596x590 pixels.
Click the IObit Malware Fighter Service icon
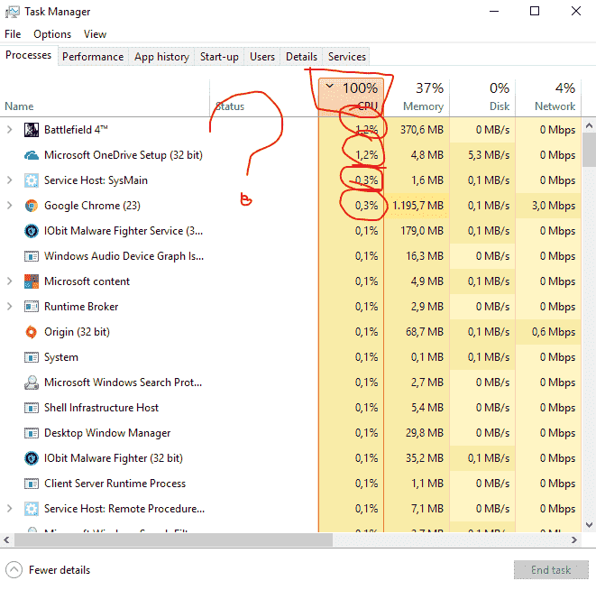(x=32, y=231)
